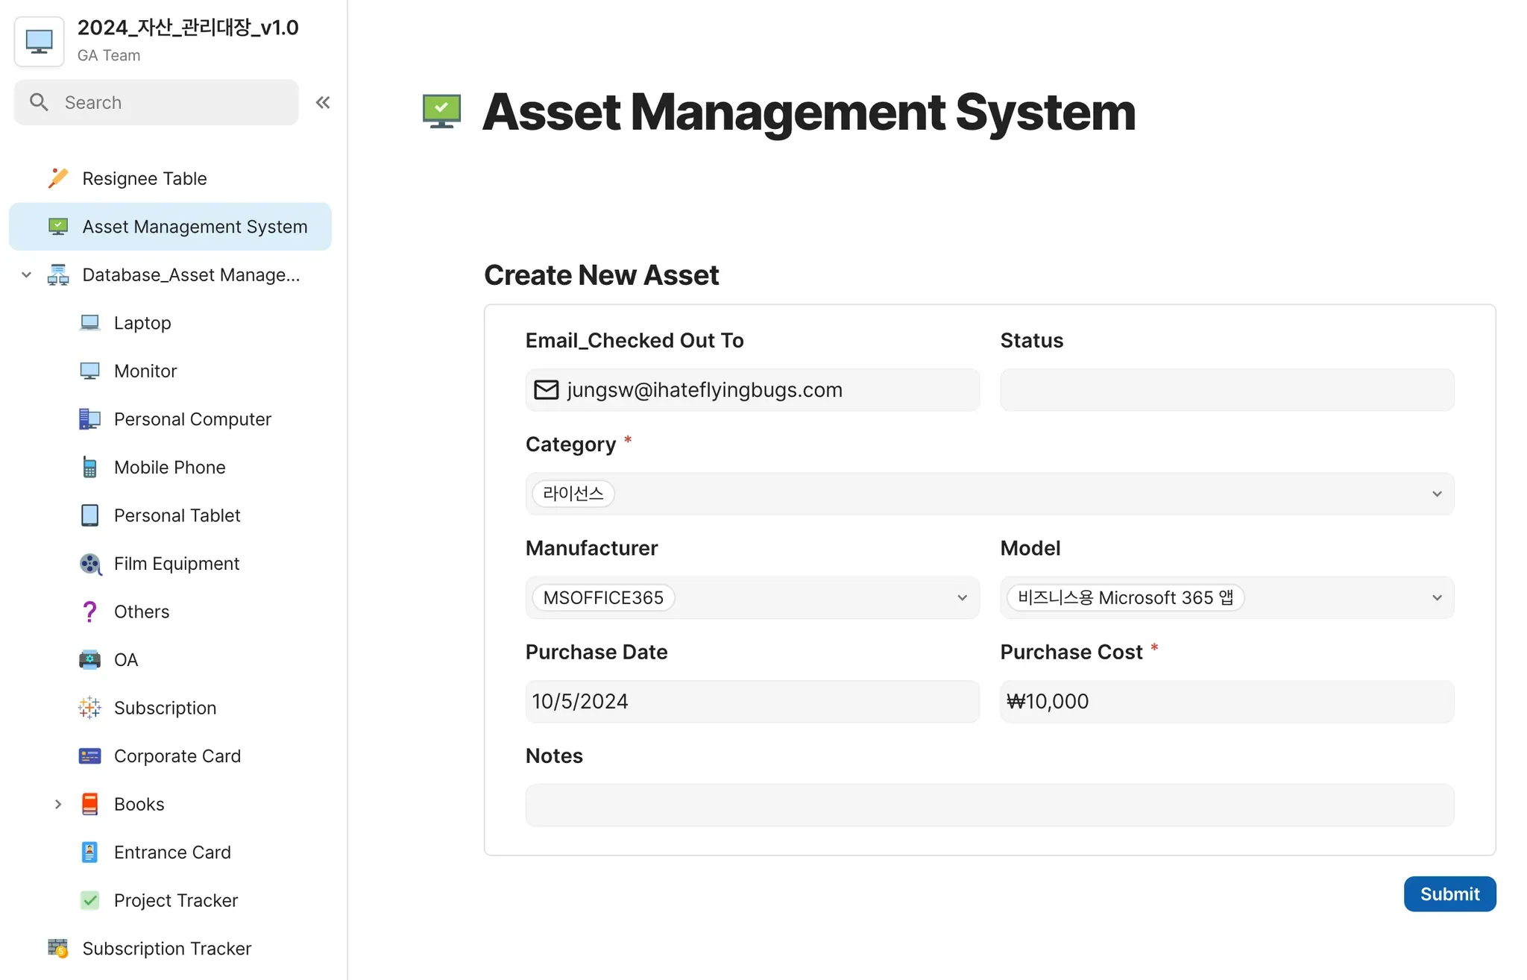
Task: Click the Notes input field
Action: (x=989, y=805)
